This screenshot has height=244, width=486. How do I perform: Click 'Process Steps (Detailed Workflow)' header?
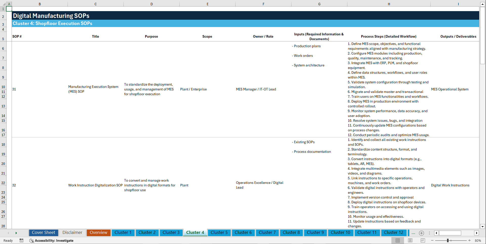[x=389, y=36]
